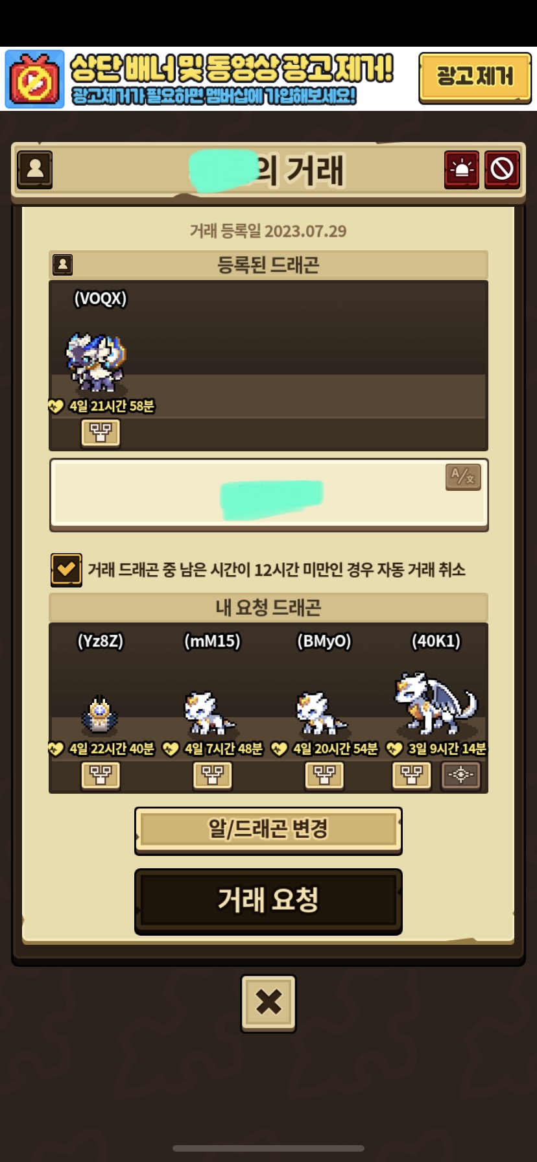Image resolution: width=537 pixels, height=1162 pixels.
Task: Open trader profile icon in header
Action: pyautogui.click(x=35, y=170)
